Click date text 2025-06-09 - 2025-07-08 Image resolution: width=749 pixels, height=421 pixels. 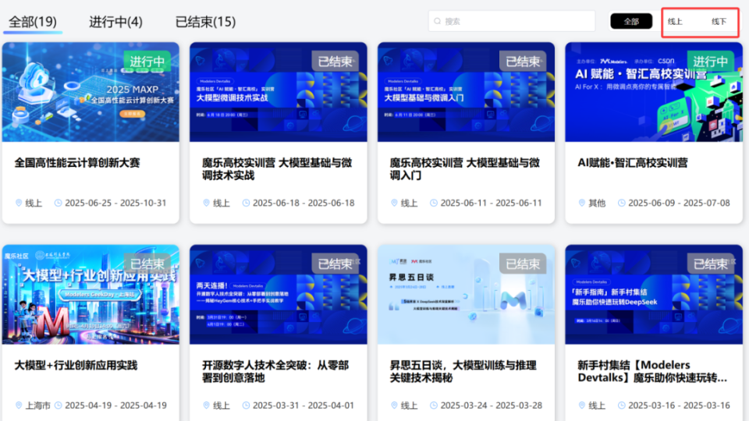point(679,203)
